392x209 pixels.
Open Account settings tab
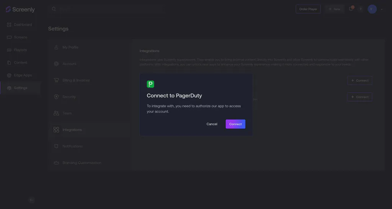point(89,64)
